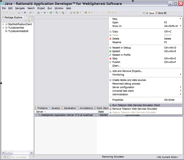Open the Universal test client submenu arrow
Screen dimensions: 184x160
[x=181, y=90]
